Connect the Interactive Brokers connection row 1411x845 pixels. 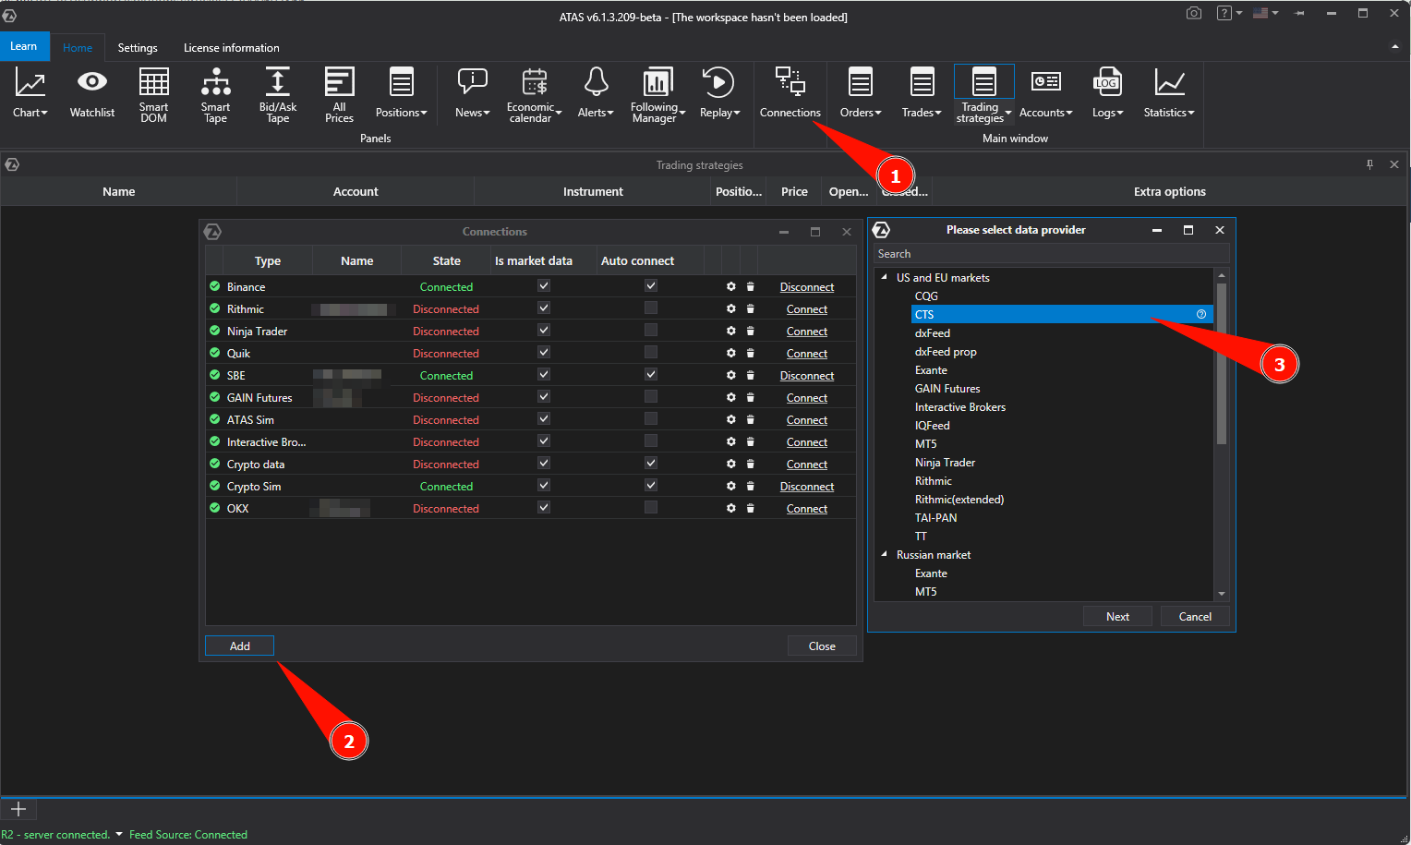click(x=807, y=442)
